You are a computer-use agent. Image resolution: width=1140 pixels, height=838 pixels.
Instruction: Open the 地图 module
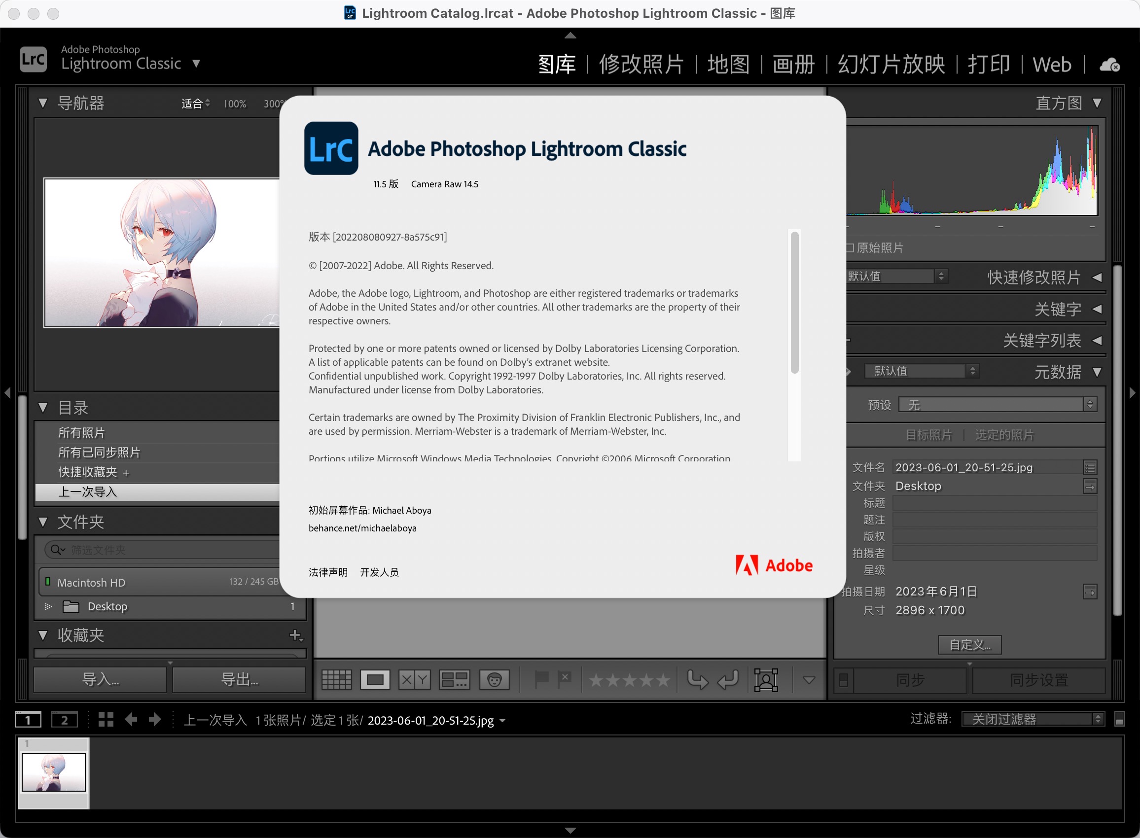(x=729, y=65)
